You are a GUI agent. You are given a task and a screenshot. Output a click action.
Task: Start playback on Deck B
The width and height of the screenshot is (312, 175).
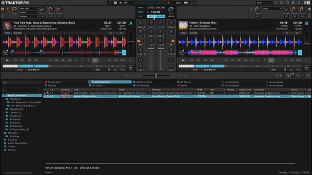click(x=183, y=60)
